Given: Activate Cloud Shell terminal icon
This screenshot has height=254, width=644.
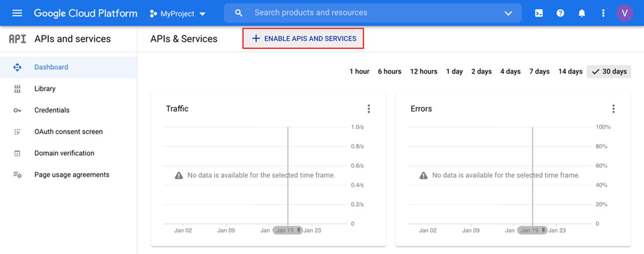Looking at the screenshot, I should (x=539, y=13).
